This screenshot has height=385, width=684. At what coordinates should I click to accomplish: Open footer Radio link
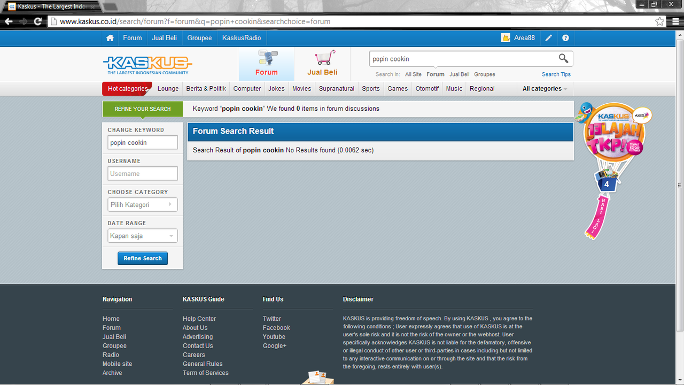111,355
